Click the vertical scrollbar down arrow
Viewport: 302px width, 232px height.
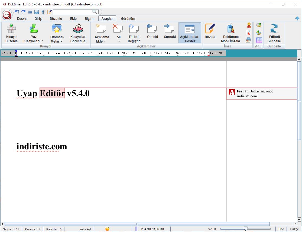299,220
